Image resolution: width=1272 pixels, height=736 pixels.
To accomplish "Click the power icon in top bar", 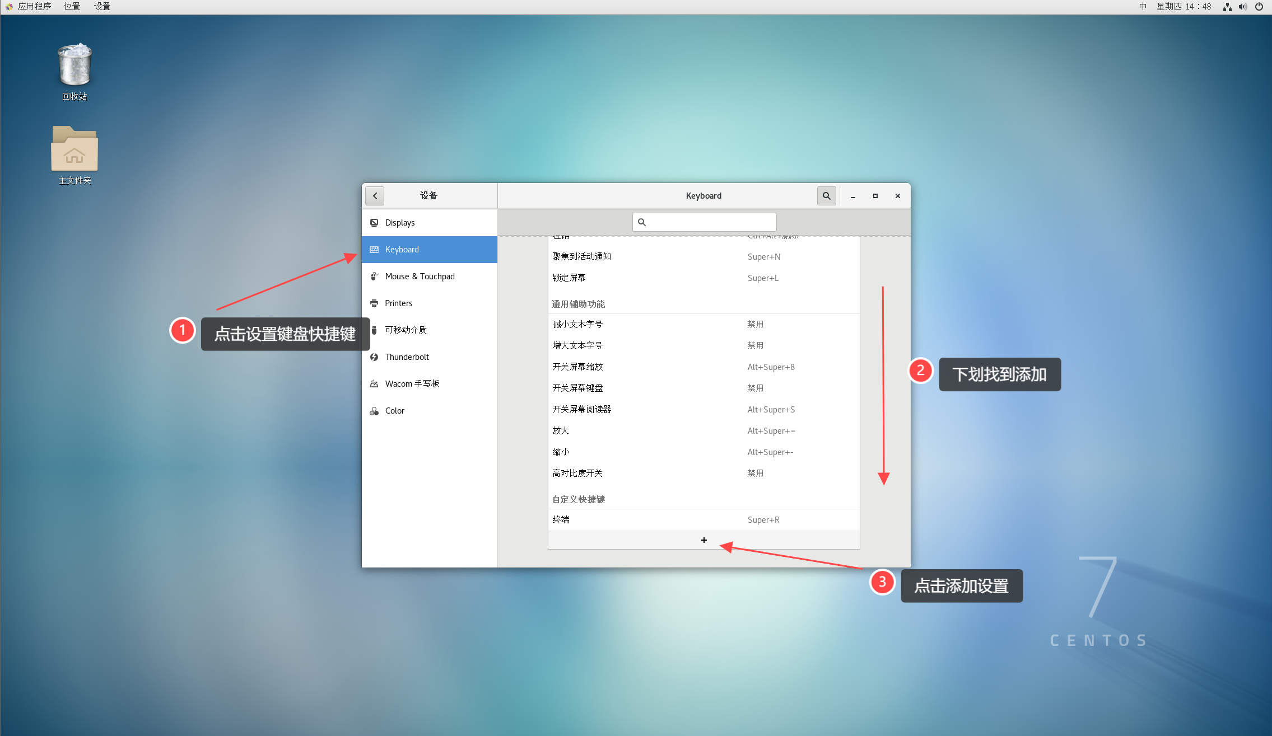I will (x=1259, y=7).
